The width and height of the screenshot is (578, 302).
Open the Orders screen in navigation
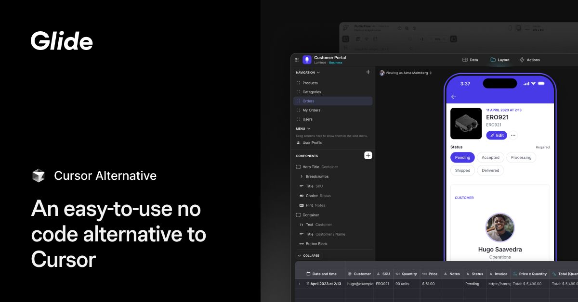333,101
